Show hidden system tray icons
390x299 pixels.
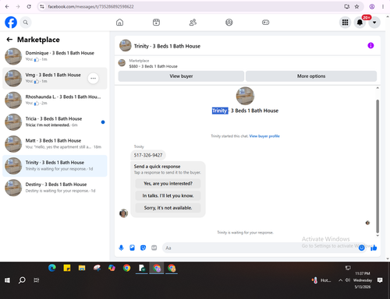point(340,280)
